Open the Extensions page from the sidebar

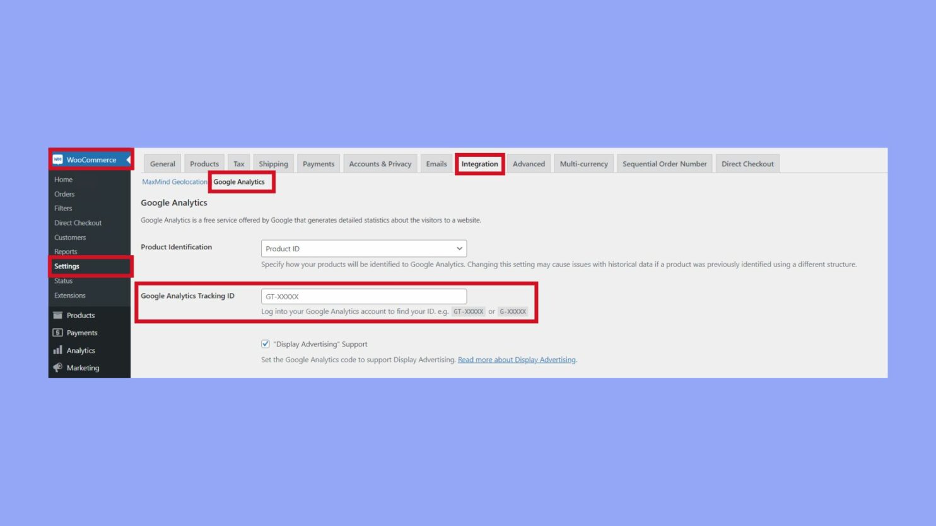(69, 295)
